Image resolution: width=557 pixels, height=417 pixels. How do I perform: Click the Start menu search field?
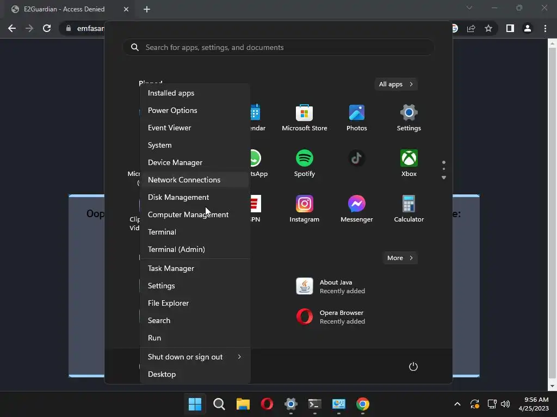278,47
